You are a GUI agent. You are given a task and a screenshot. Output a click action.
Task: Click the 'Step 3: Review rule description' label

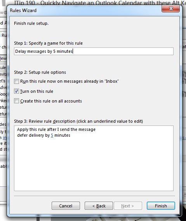[78, 121]
